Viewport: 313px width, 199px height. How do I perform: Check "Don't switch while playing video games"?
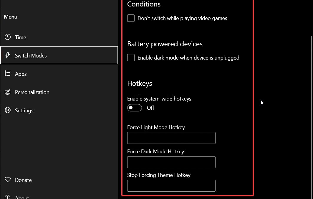131,18
